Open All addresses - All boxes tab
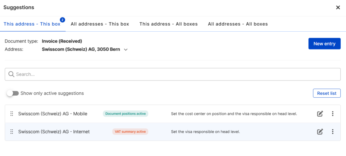 pos(238,24)
